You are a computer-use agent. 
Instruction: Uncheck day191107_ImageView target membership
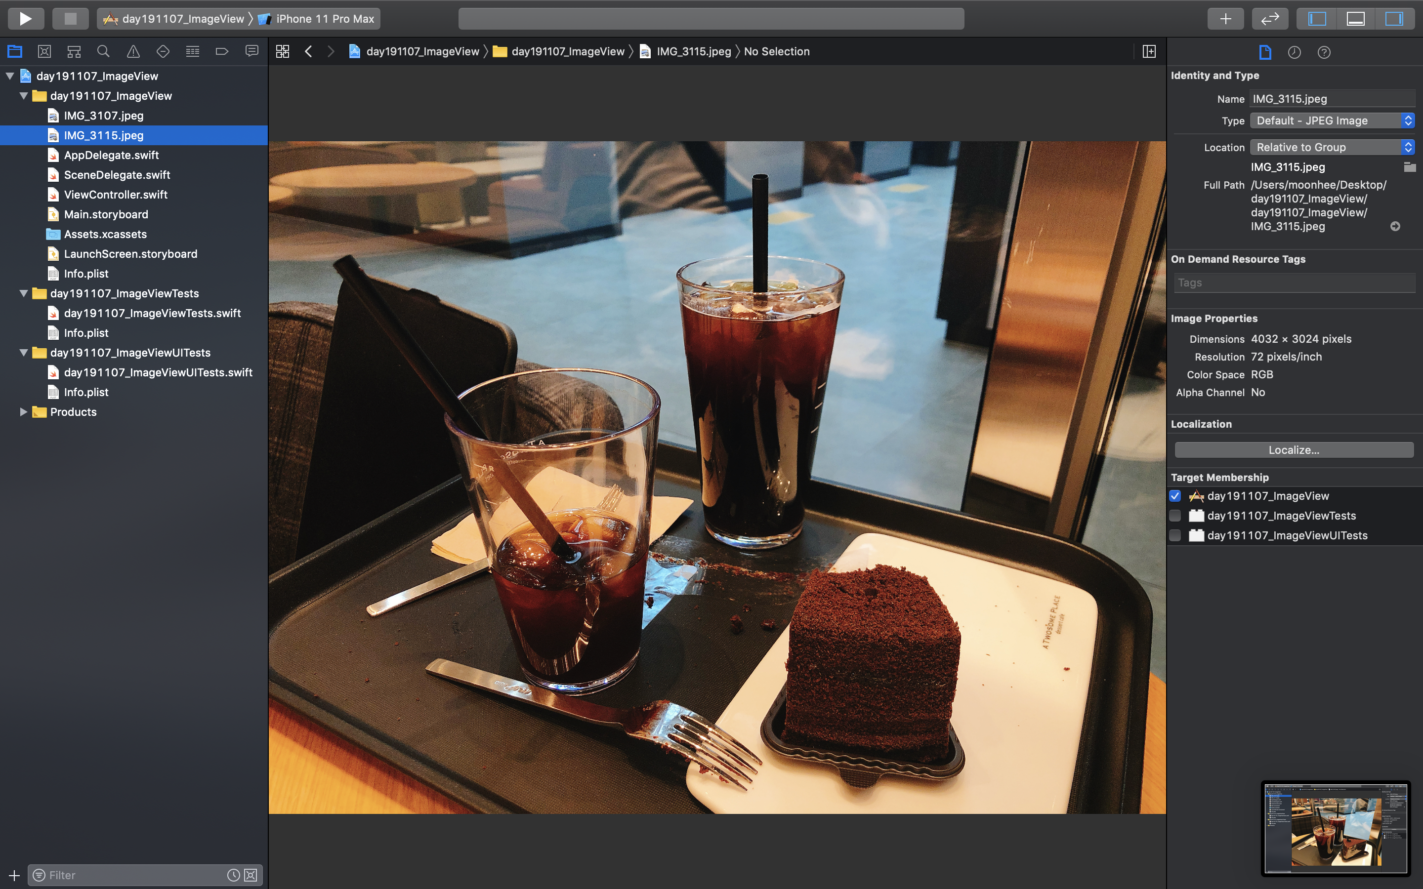tap(1175, 496)
